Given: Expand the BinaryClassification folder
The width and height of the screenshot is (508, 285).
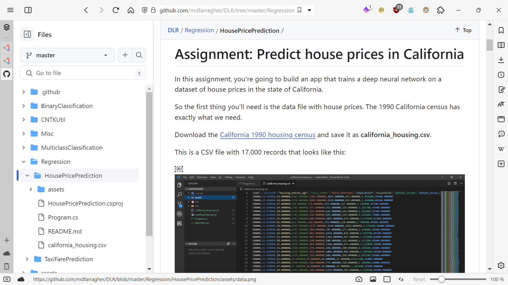Looking at the screenshot, I should point(24,106).
